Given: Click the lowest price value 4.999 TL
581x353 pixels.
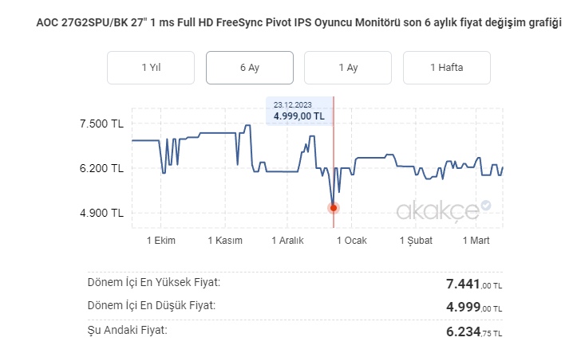Looking at the screenshot, I should pos(474,307).
